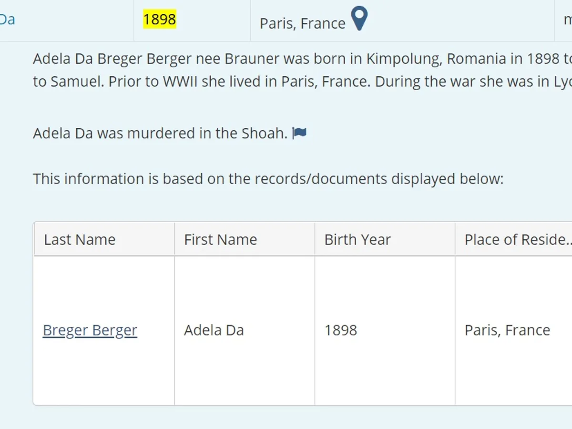The height and width of the screenshot is (429, 572).
Task: Click the 'Adela Da was murdered in the Shoah' sentence
Action: click(160, 133)
